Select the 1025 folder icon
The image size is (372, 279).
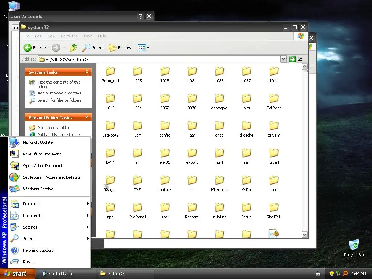tap(138, 71)
